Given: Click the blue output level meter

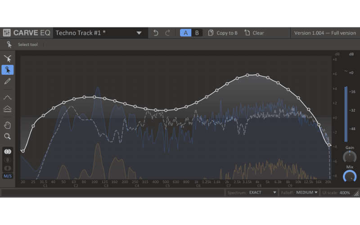Looking at the screenshot, I should (346, 114).
